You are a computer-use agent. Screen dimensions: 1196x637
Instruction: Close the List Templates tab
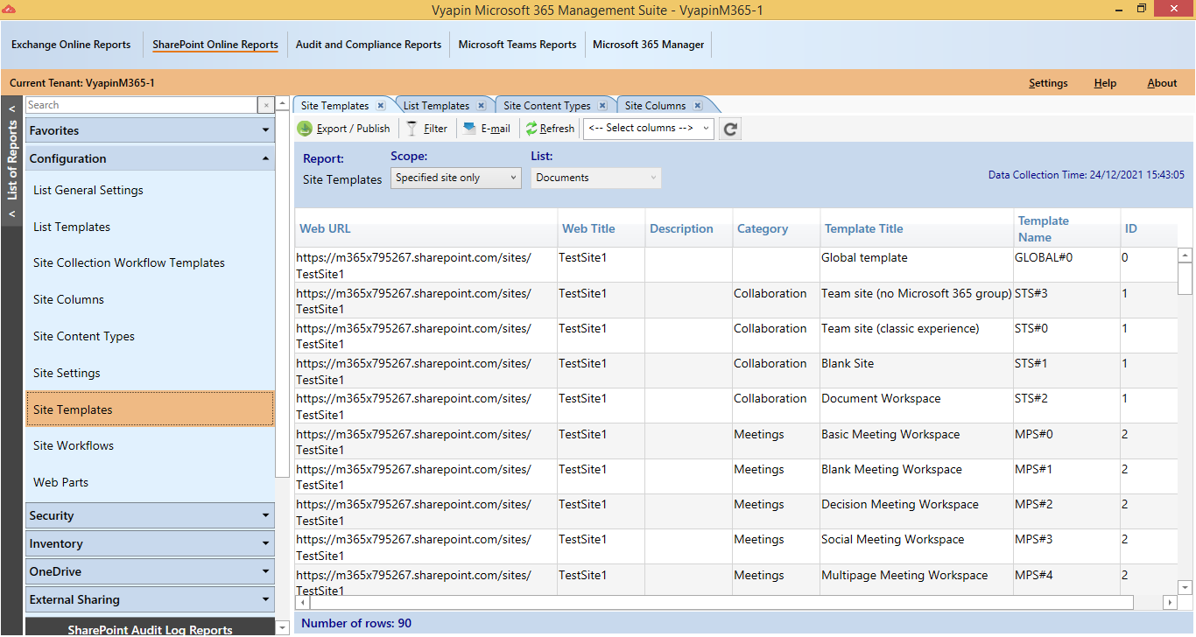tap(482, 106)
